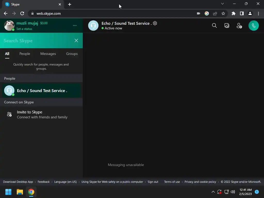Screen dimensions: 264x198
Task: Open the three-dot More menu by profile
Action: (75, 26)
